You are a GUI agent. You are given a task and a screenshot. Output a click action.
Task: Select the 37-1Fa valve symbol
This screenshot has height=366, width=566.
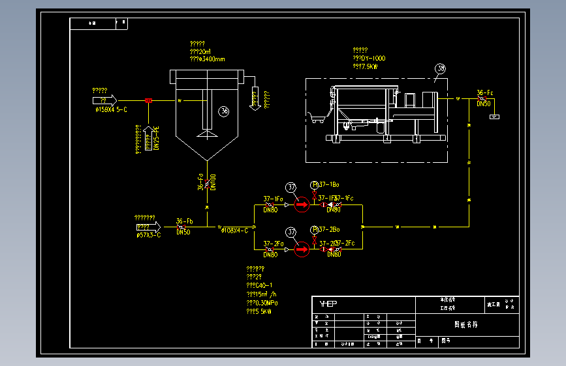tap(269, 204)
